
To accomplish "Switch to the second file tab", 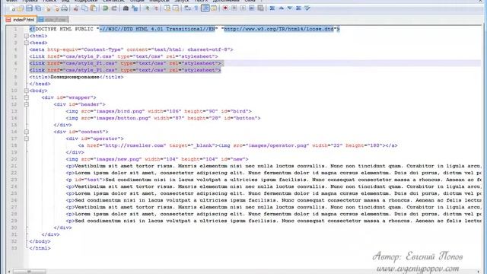I will click(53, 20).
